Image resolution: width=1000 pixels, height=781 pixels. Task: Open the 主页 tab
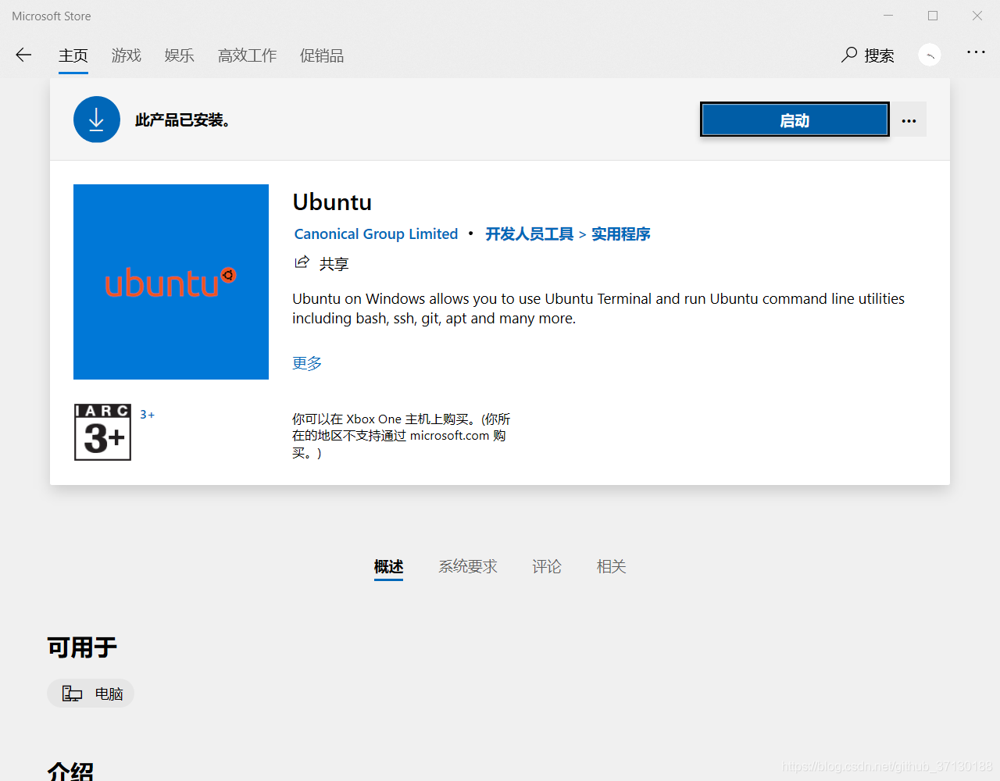[x=73, y=55]
